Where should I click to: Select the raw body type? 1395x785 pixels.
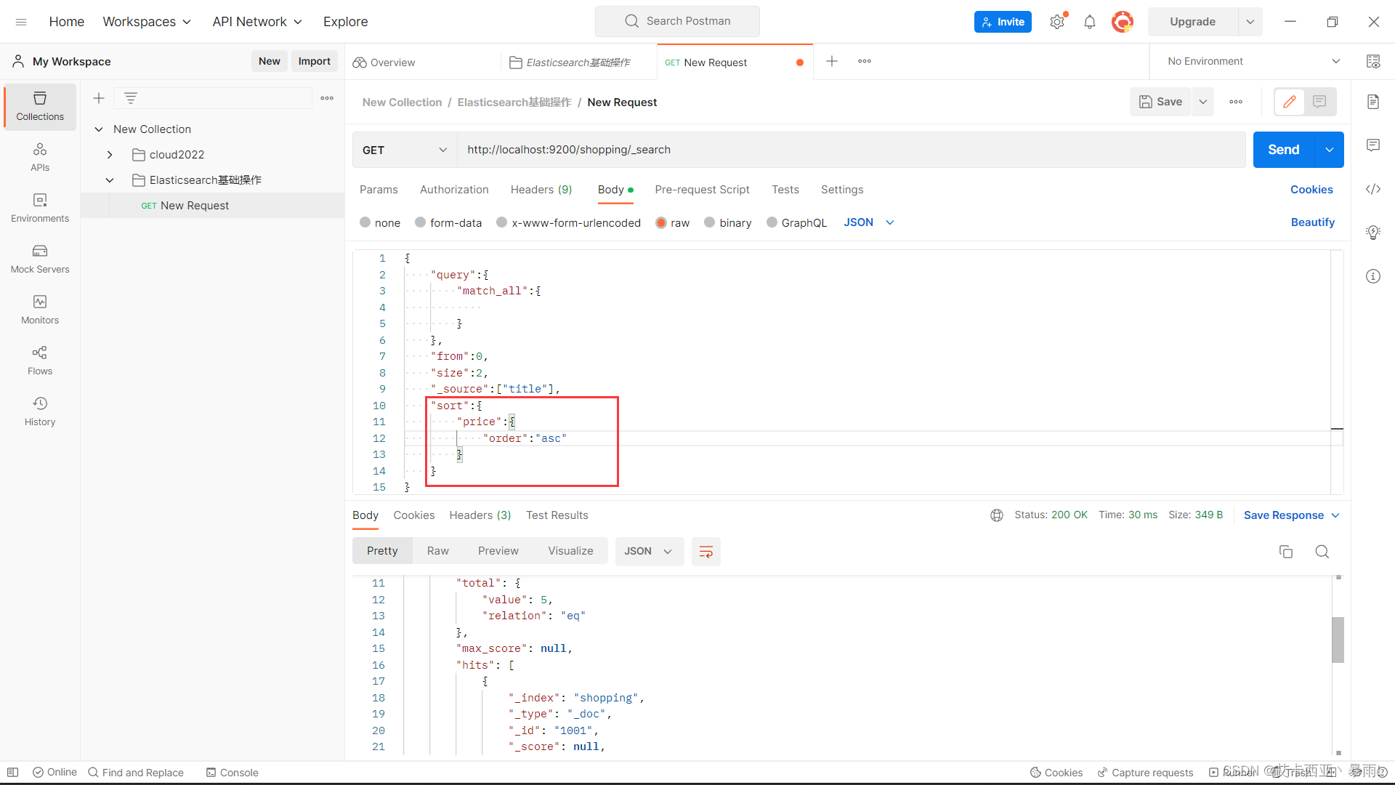click(x=661, y=222)
